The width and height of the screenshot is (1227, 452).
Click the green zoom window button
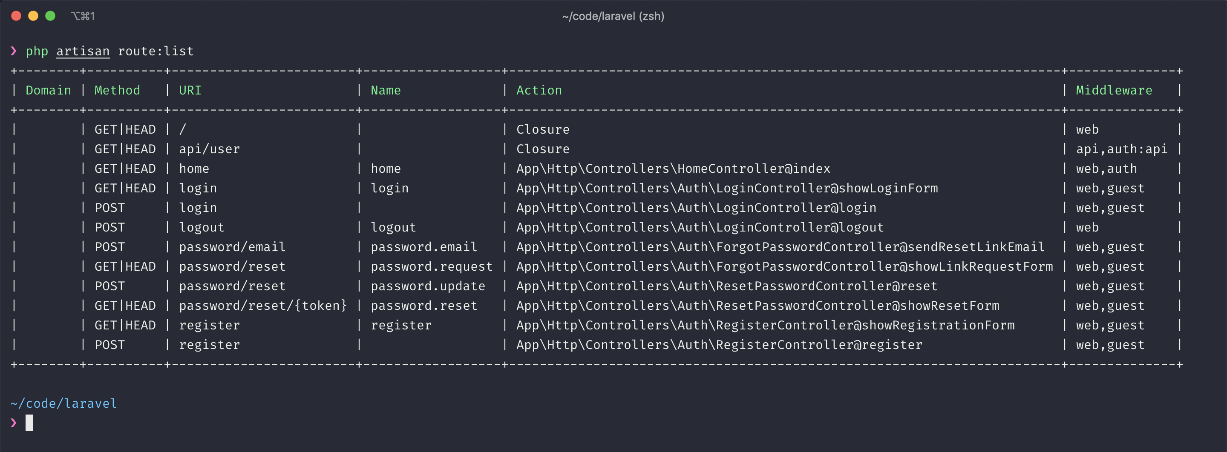click(x=50, y=16)
